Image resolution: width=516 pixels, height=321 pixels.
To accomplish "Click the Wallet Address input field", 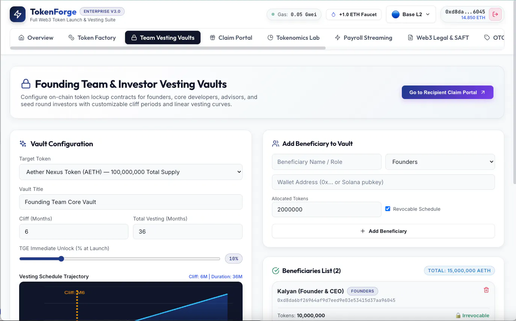I will 383,182.
